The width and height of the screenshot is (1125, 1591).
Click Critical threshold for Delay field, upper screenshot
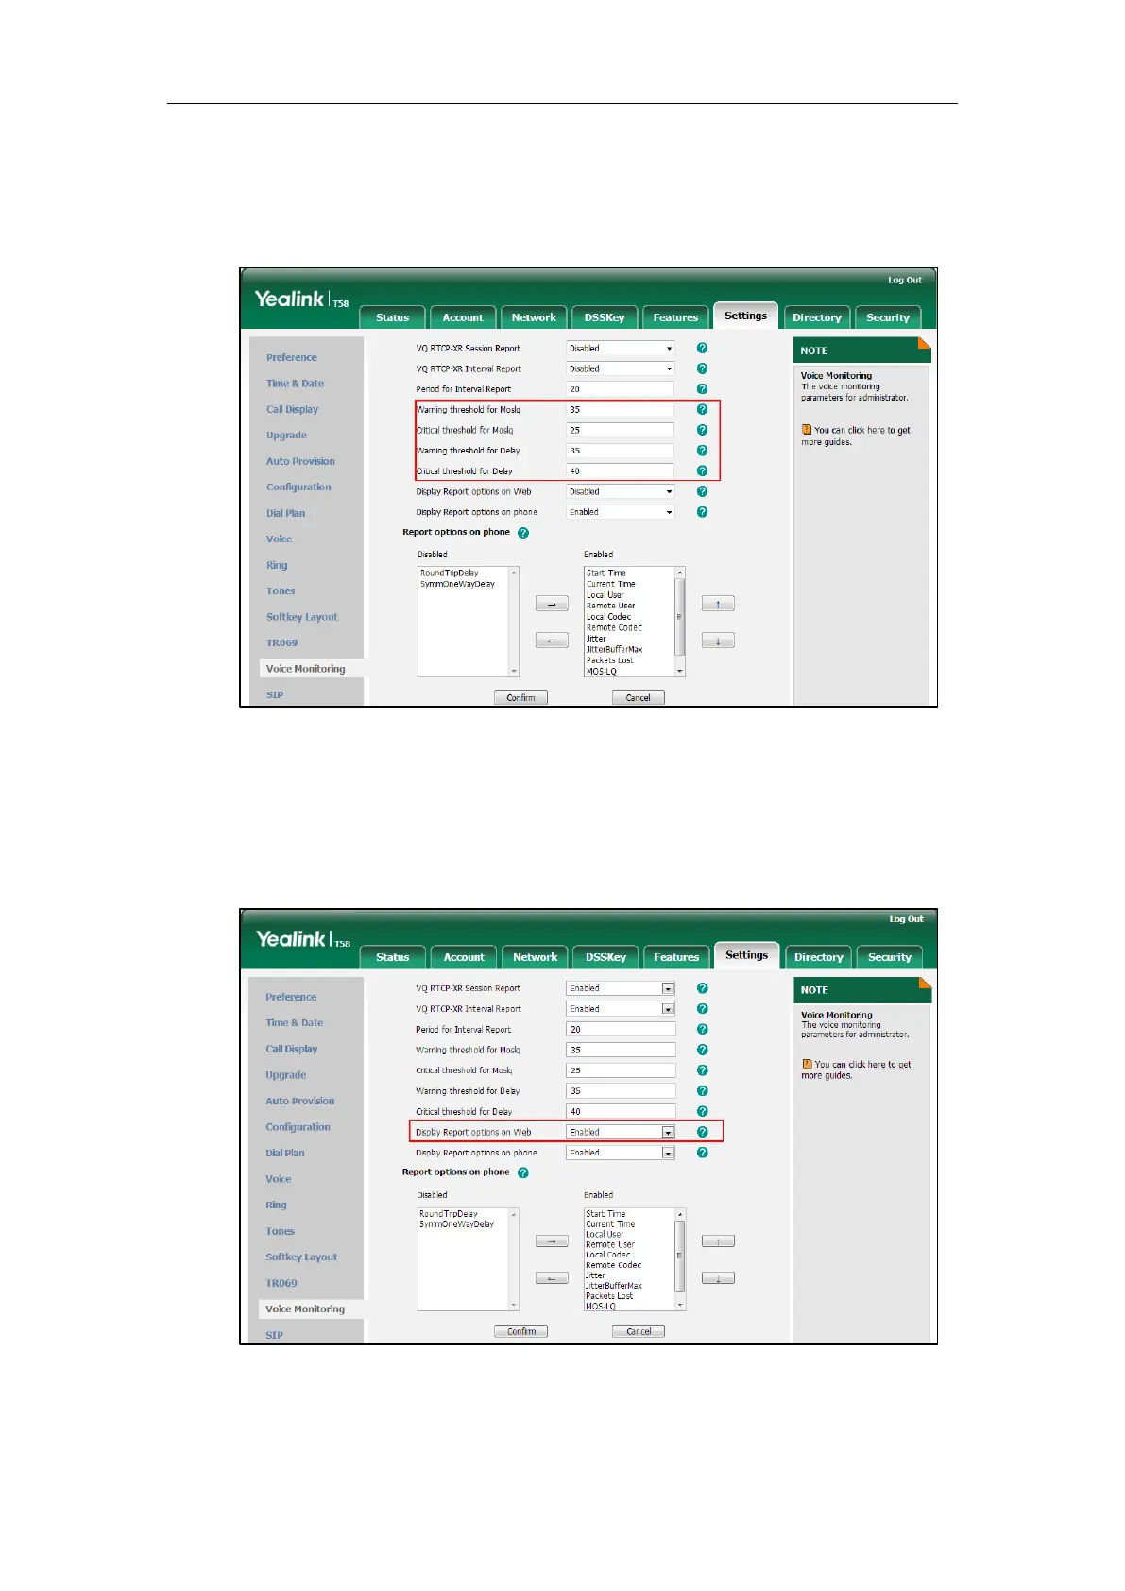[x=621, y=470]
